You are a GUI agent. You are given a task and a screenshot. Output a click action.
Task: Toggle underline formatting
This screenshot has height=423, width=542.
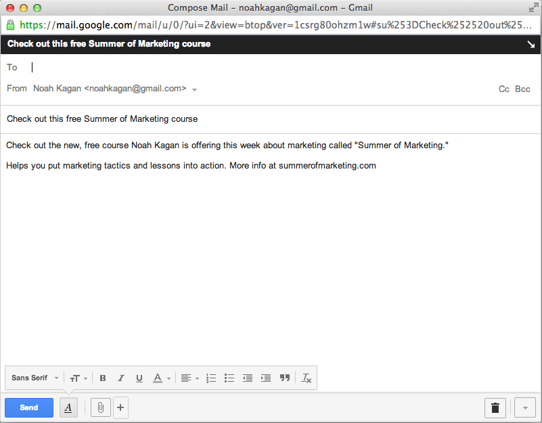[x=139, y=378]
